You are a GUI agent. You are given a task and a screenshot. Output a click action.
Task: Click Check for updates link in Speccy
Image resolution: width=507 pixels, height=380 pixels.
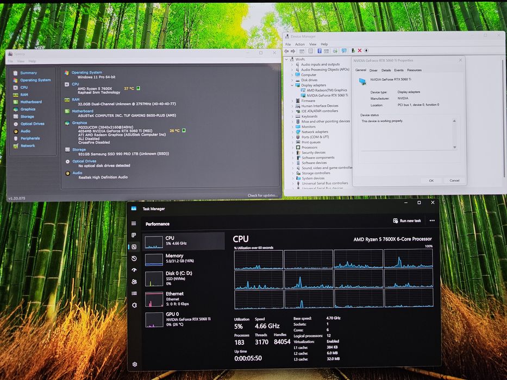[x=262, y=195]
